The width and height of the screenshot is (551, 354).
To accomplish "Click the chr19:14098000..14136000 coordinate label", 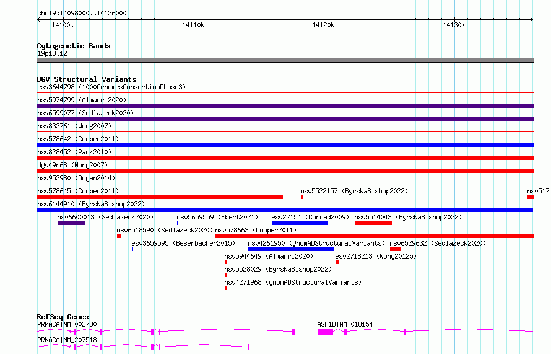I will coord(82,13).
